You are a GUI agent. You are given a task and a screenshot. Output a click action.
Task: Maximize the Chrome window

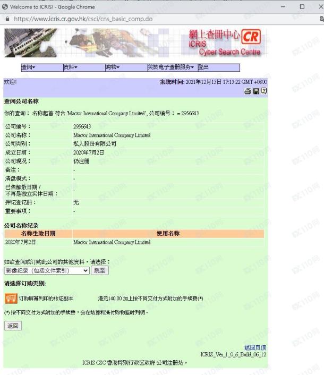pos(302,7)
